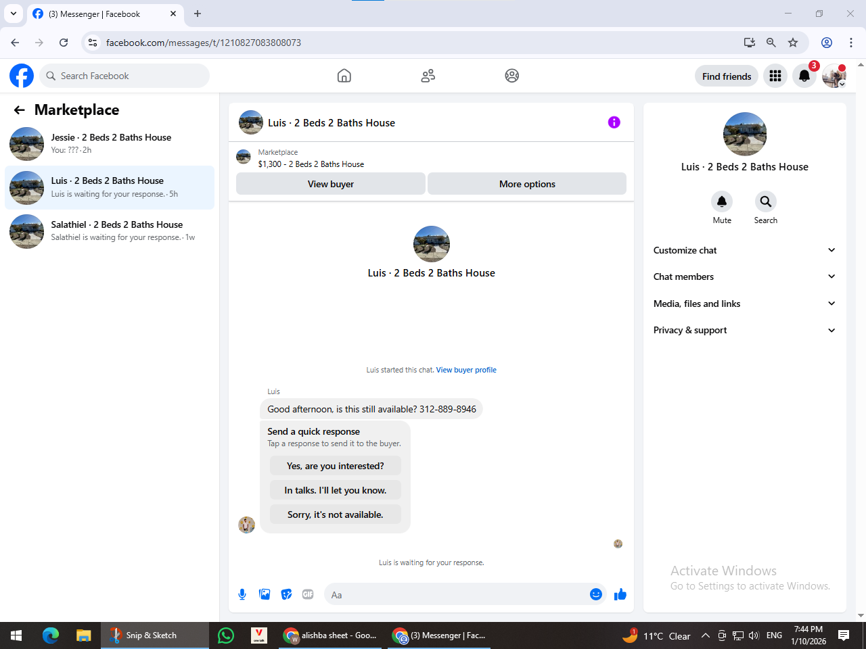Focus the Search Facebook field
Screen dimensions: 866x649
coord(124,76)
